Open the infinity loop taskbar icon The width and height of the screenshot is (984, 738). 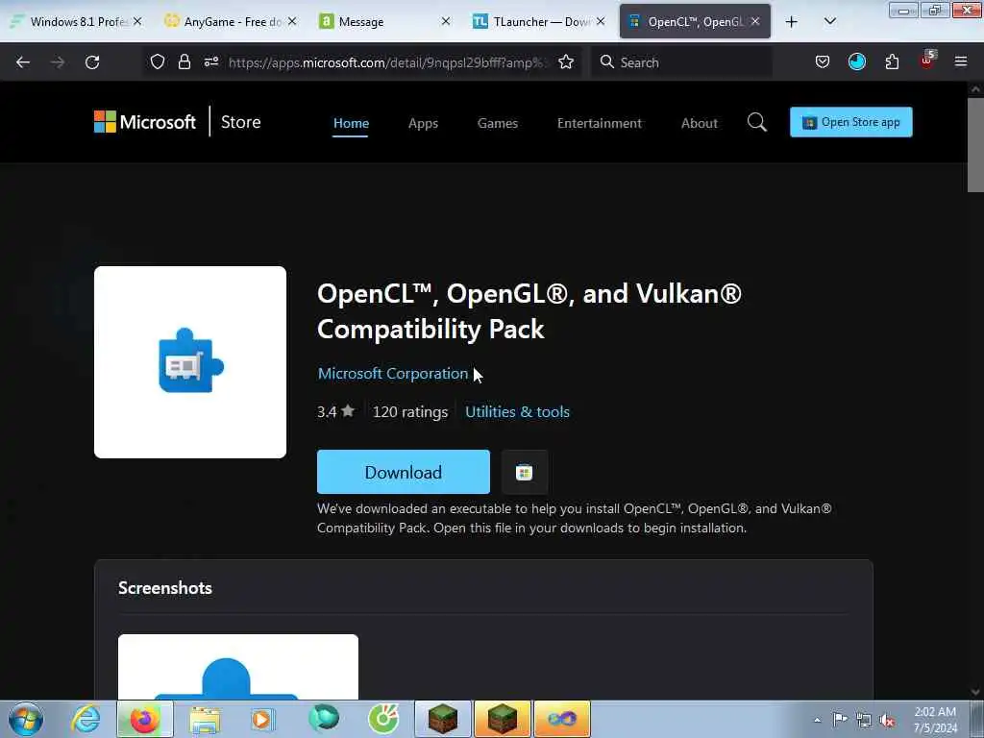point(562,719)
